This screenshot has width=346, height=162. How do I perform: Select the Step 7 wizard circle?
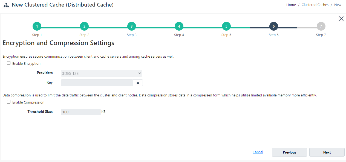[x=321, y=26]
